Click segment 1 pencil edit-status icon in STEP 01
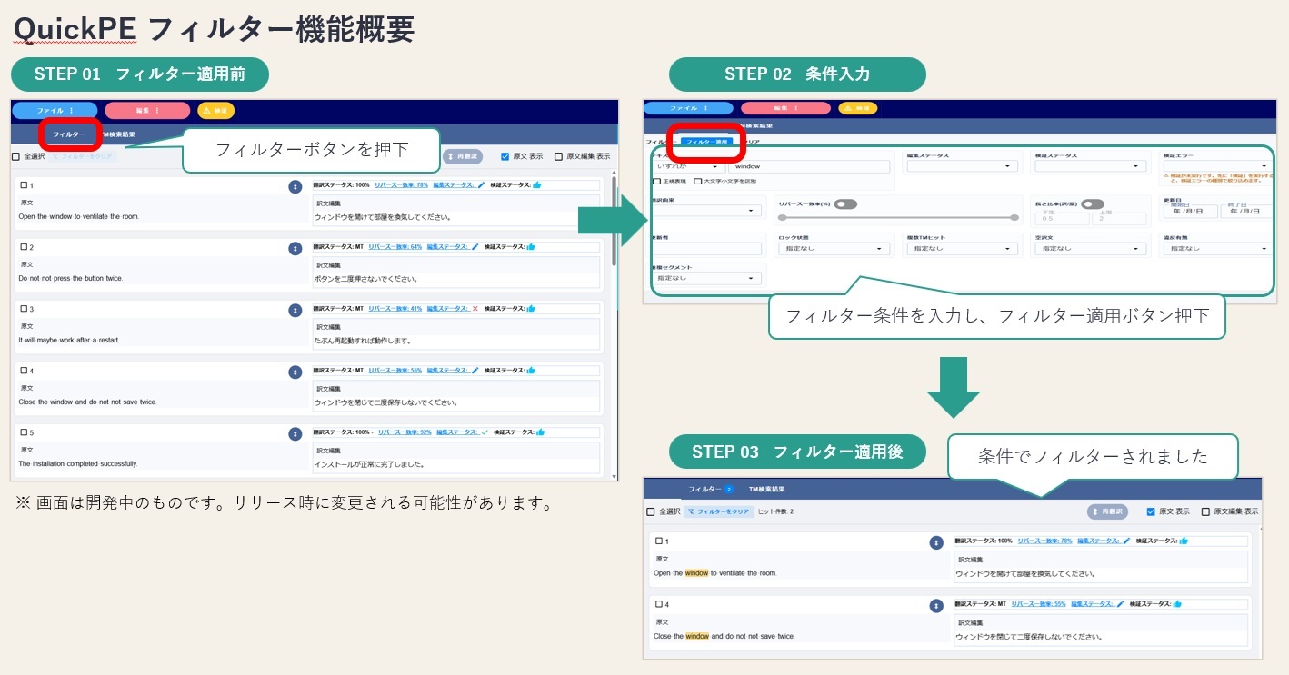 [x=482, y=184]
